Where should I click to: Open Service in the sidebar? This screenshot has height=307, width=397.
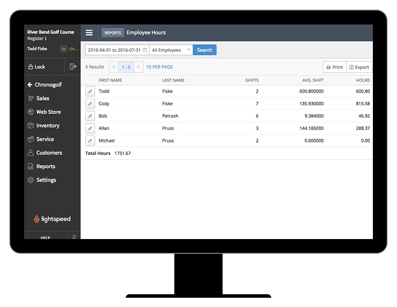pyautogui.click(x=41, y=139)
